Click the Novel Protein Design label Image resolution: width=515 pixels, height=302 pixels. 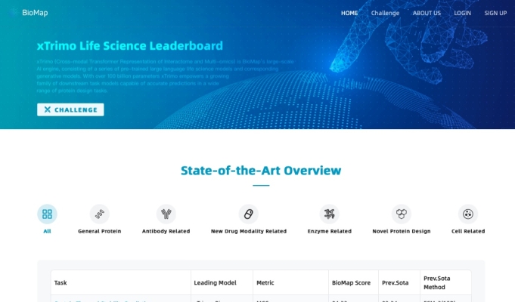point(402,231)
